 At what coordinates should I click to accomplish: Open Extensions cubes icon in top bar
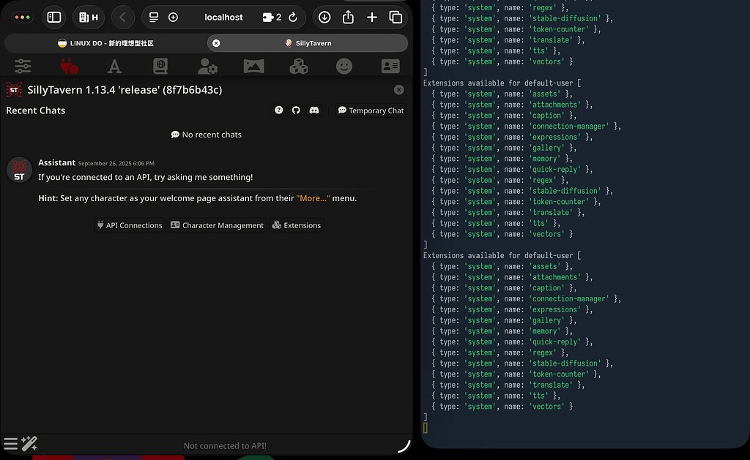click(299, 66)
